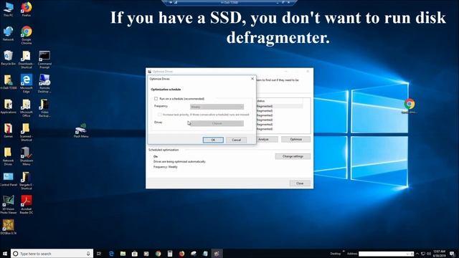
Task: Open the Remote Desktop shortcut
Action: [44, 84]
